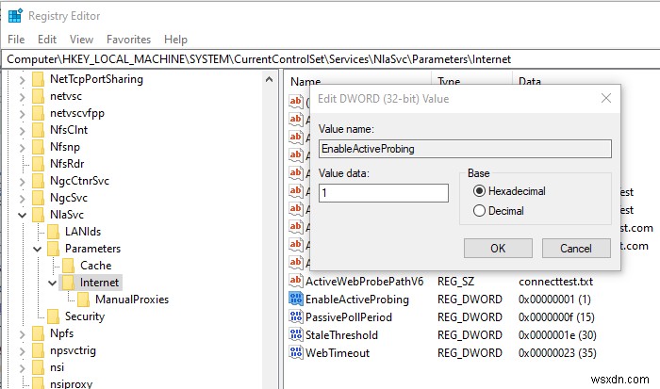Open the File menu

click(x=16, y=40)
